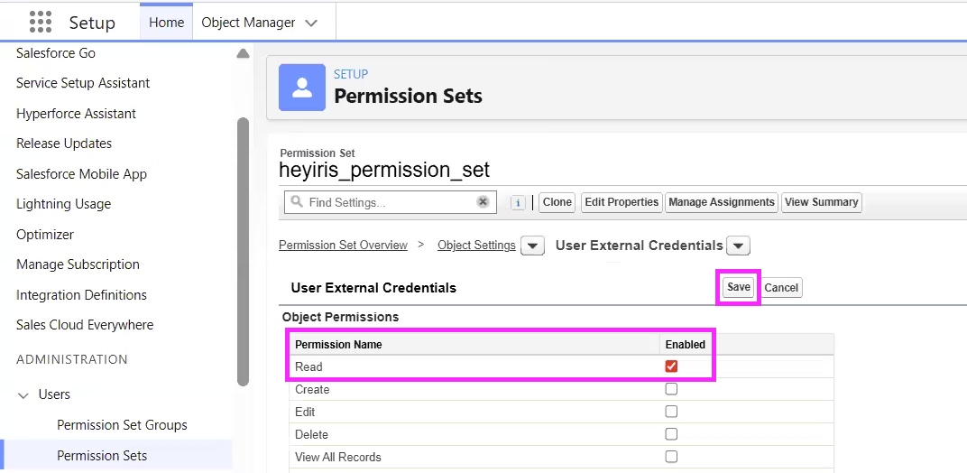The image size is (967, 473).
Task: Click the info help icon beside Clone
Action: (x=518, y=202)
